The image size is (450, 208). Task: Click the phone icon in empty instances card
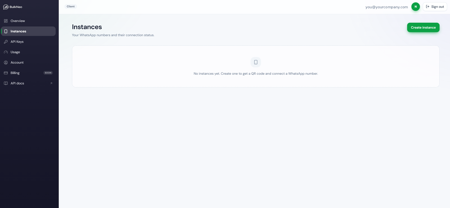click(256, 62)
